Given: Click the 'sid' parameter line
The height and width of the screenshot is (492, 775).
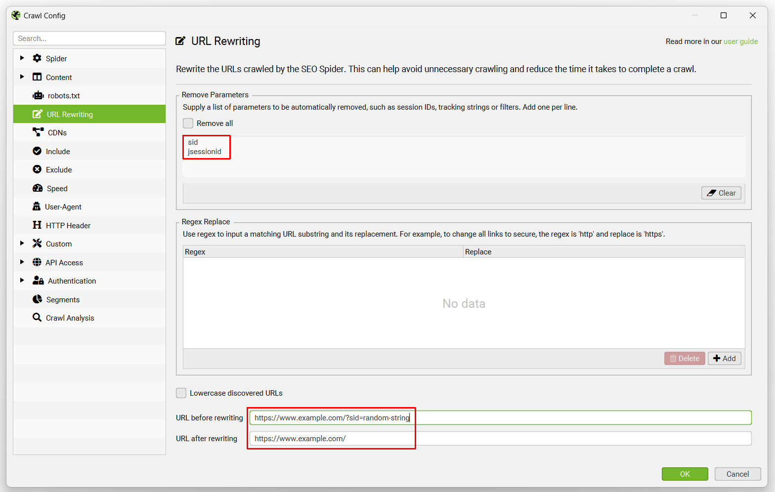Looking at the screenshot, I should pos(193,142).
